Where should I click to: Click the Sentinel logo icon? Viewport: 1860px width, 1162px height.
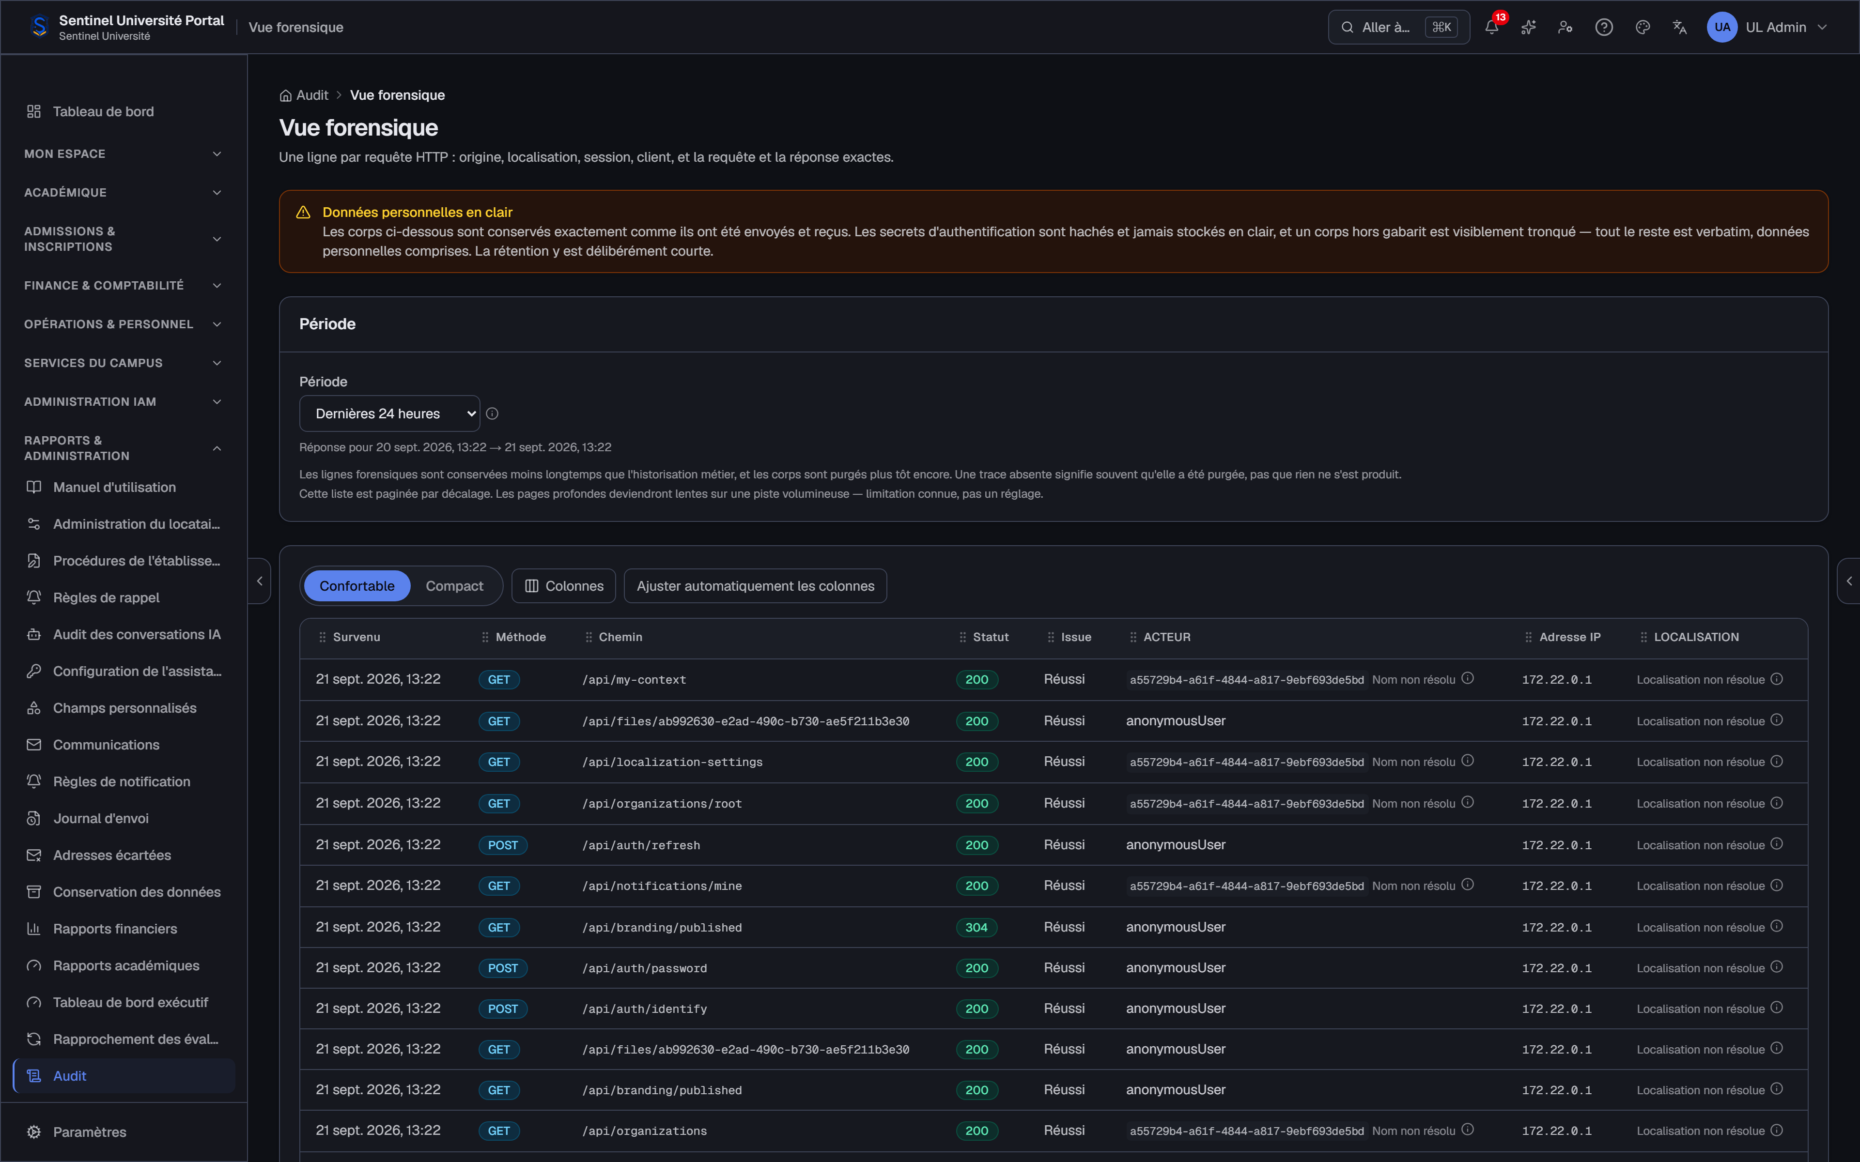click(39, 27)
